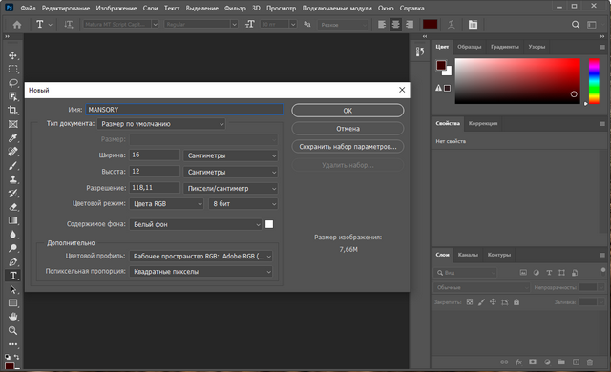Open width units Сантиметры dropdown
611x372 pixels.
230,155
